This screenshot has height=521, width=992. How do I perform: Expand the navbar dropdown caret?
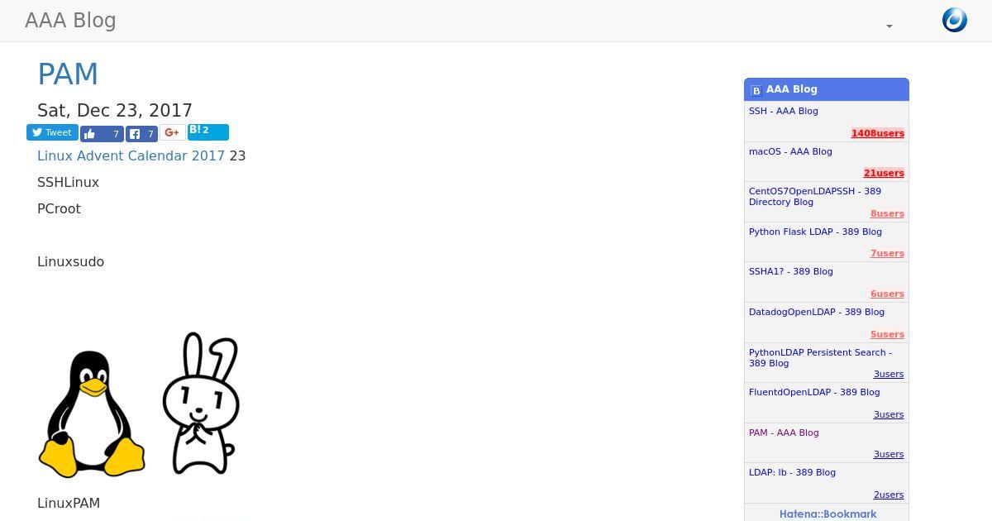click(889, 26)
